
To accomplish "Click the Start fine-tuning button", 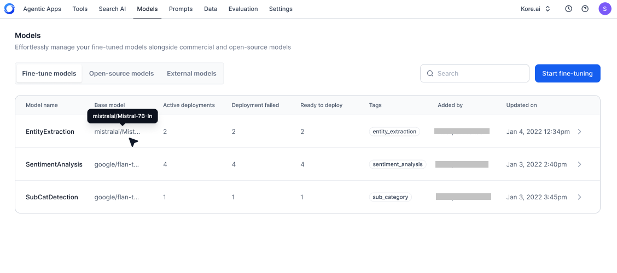I will coord(567,74).
